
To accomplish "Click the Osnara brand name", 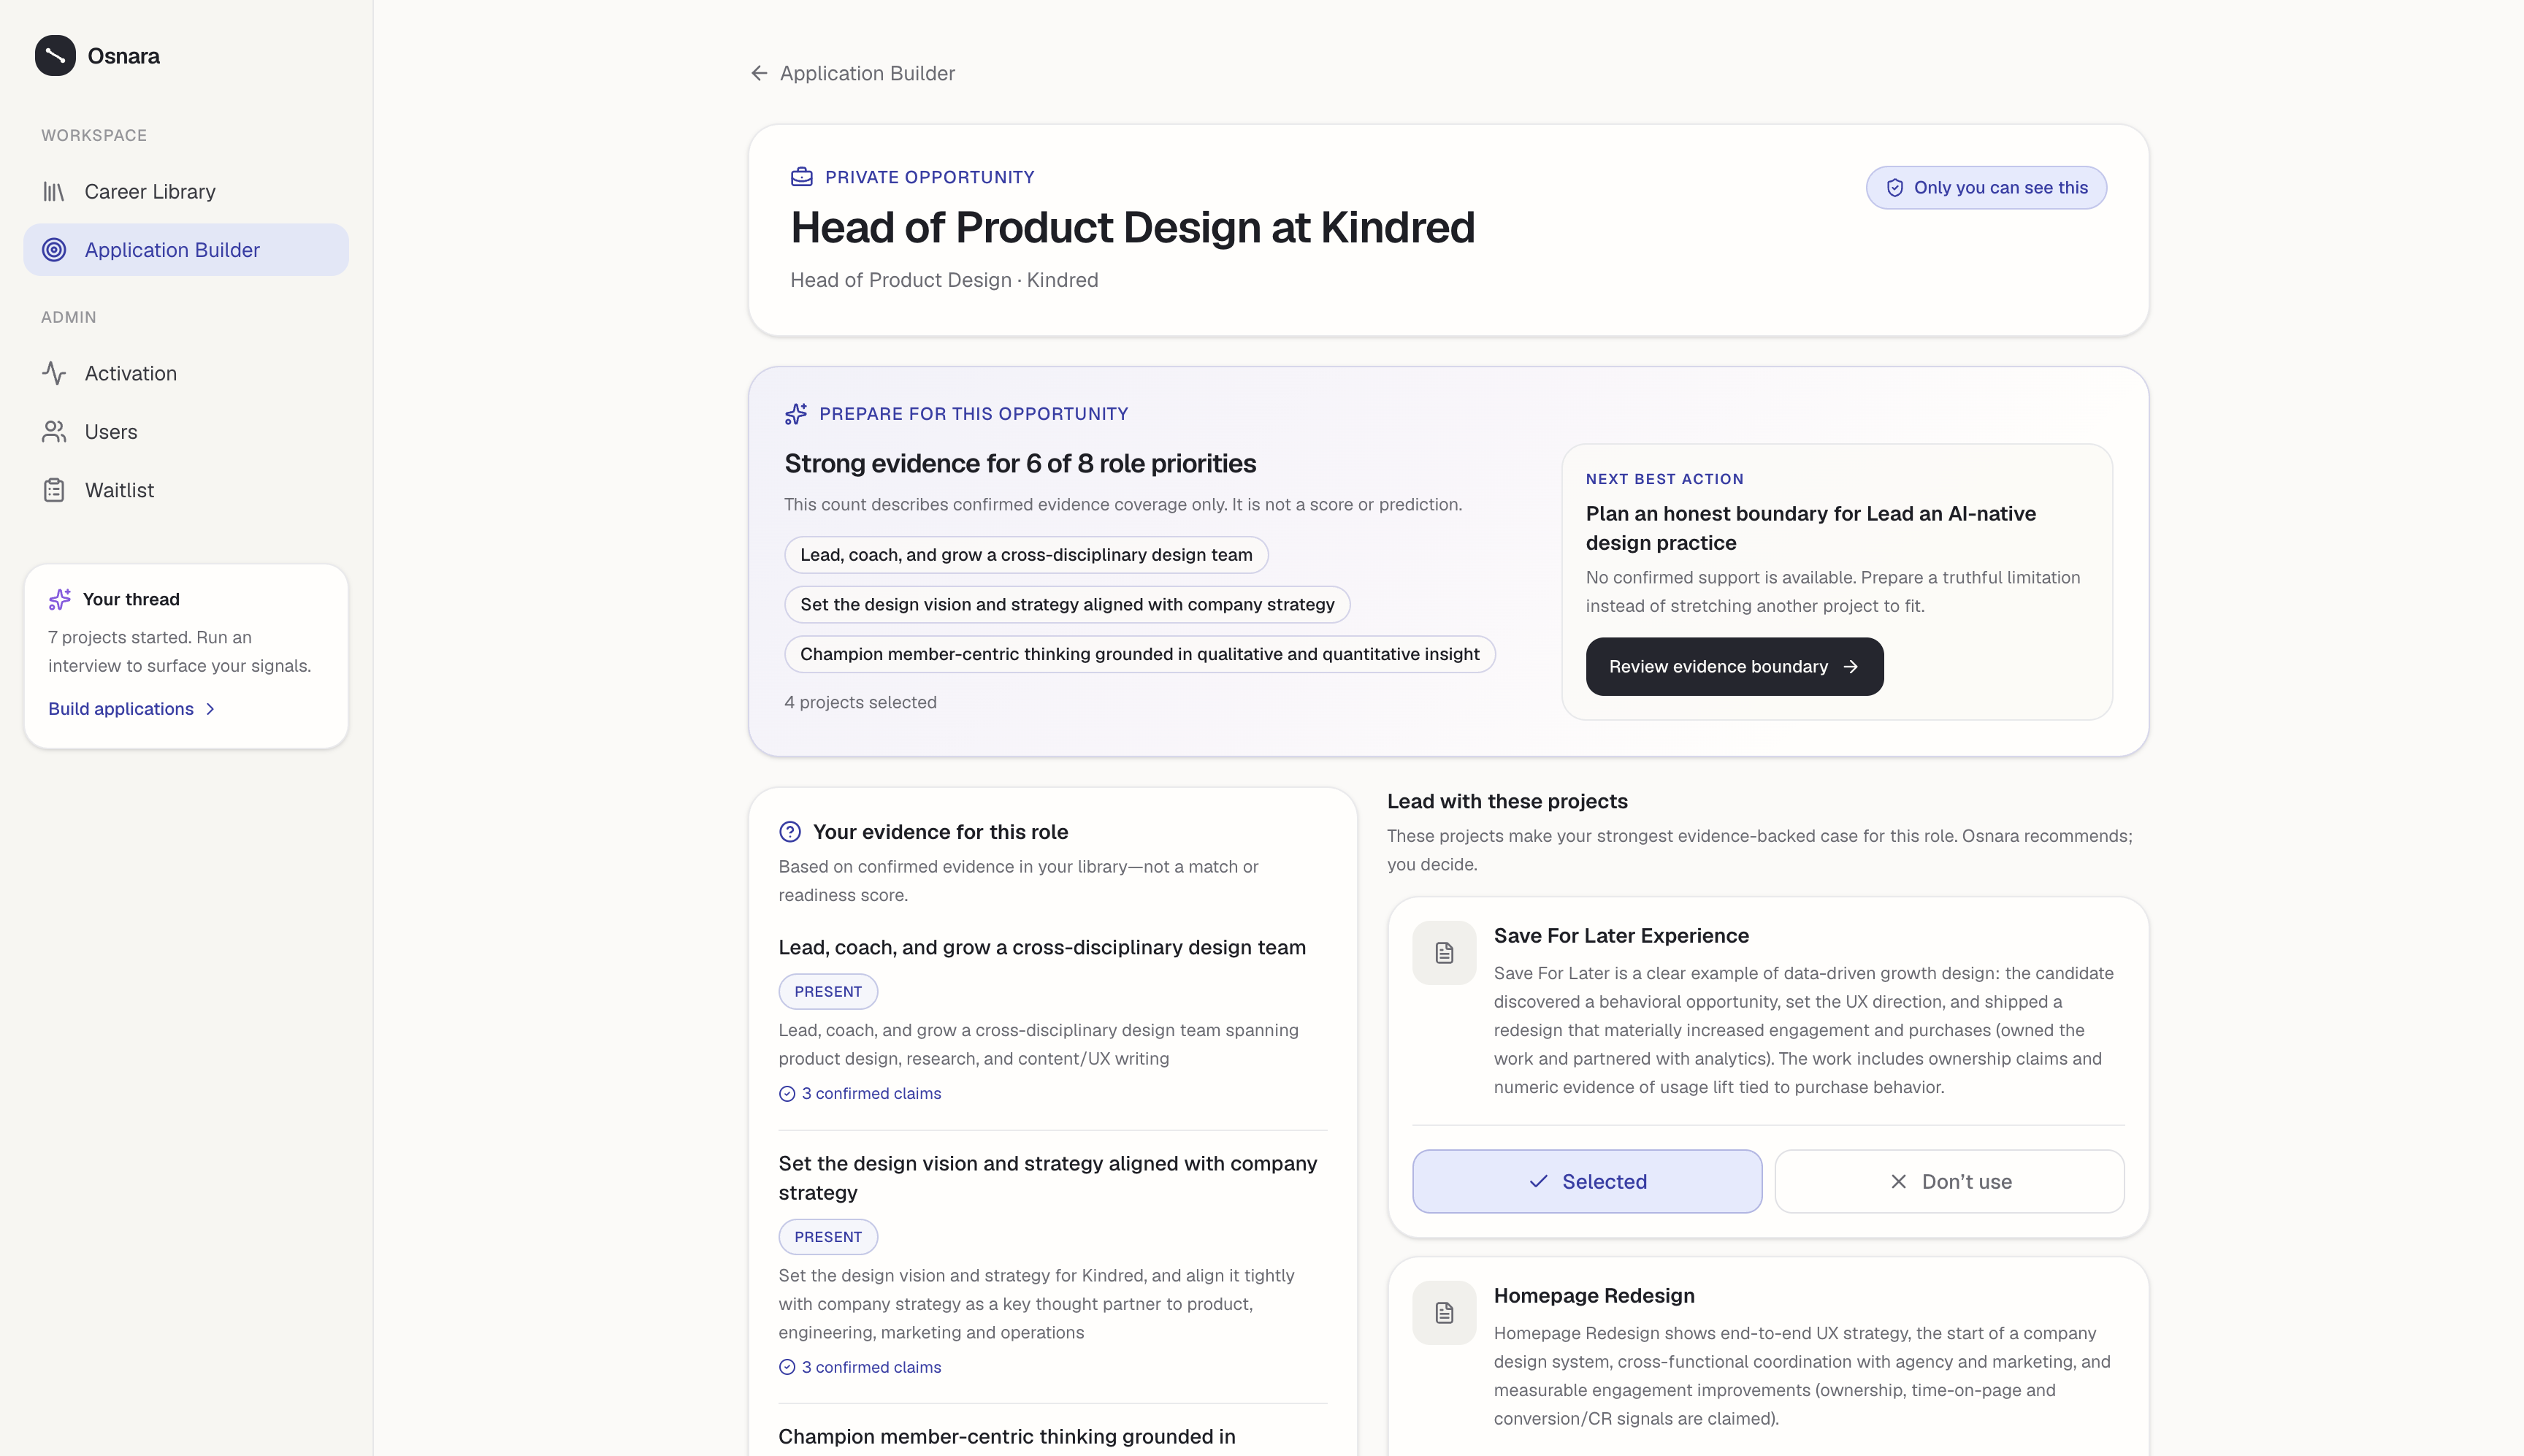I will [124, 56].
